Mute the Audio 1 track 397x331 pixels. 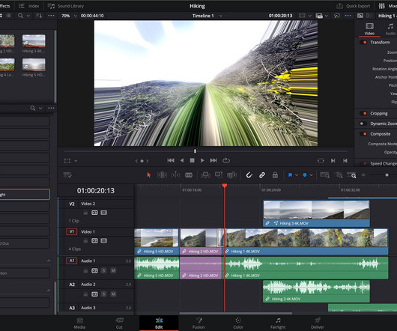pyautogui.click(x=113, y=271)
